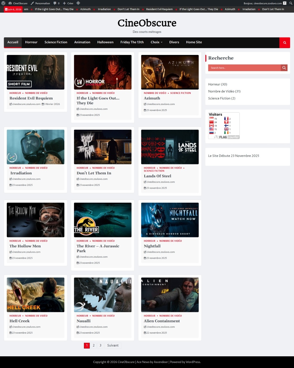Image resolution: width=294 pixels, height=368 pixels.
Task: Open the Halloween menu item
Action: click(x=105, y=42)
